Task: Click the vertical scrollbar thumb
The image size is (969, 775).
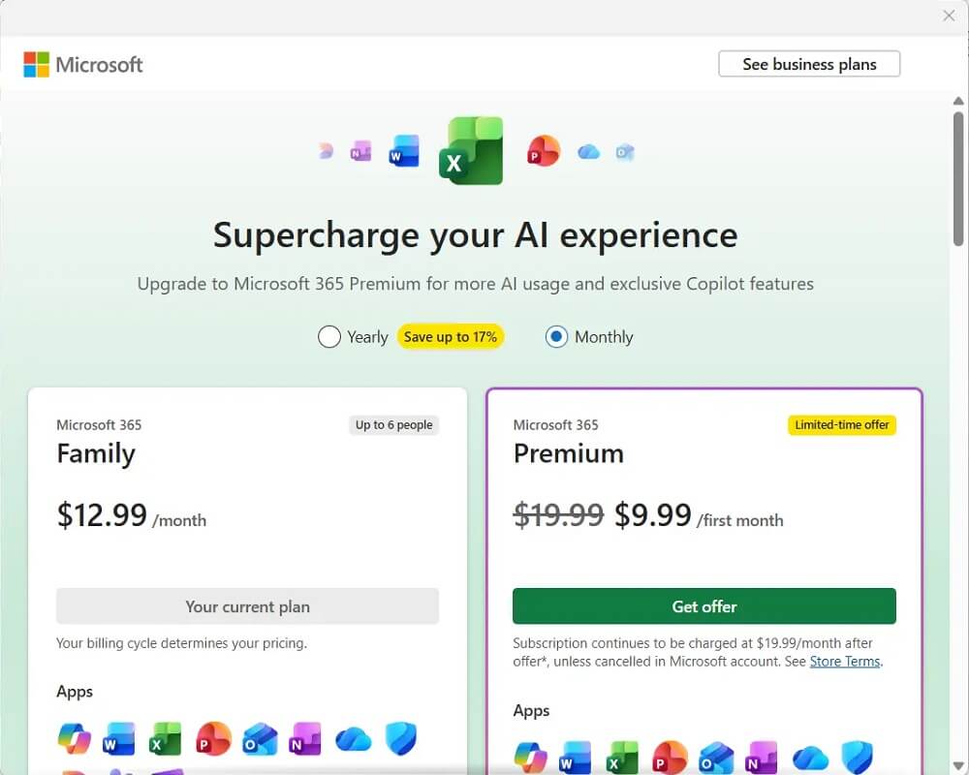Action: pos(958,179)
